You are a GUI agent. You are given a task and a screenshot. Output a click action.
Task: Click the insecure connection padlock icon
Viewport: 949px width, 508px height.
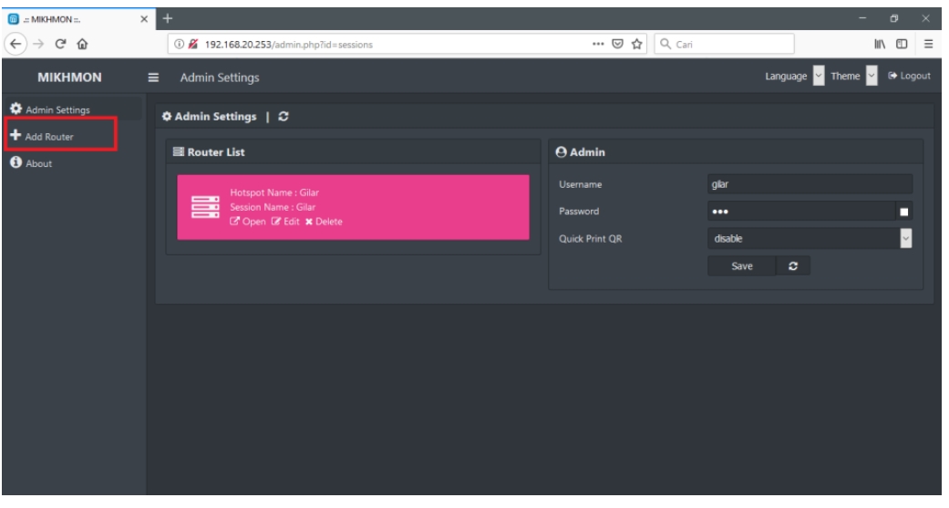193,44
